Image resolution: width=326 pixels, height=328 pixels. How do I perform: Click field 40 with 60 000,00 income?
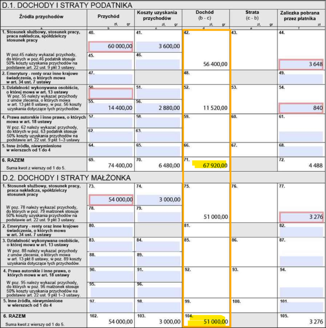click(x=110, y=46)
